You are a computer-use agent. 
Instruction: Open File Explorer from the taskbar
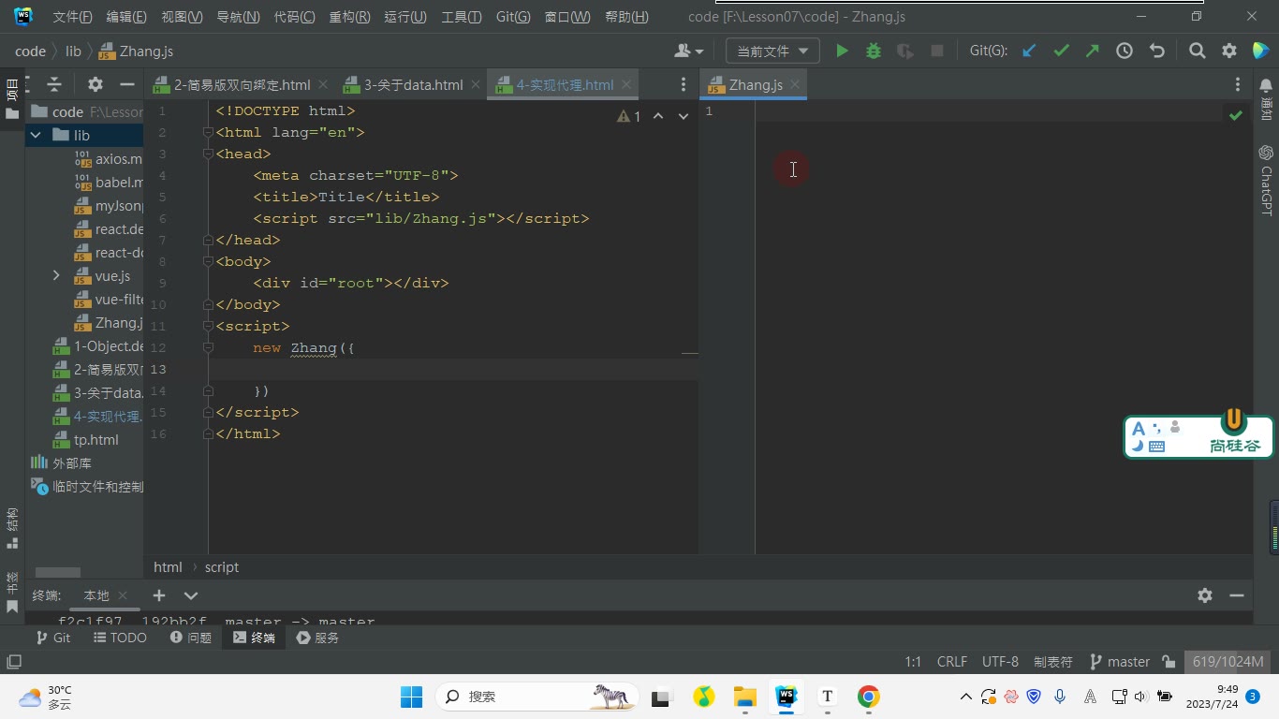[744, 697]
